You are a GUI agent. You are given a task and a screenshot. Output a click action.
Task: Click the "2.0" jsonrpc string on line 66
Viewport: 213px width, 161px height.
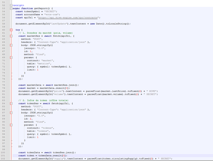pos(40,48)
